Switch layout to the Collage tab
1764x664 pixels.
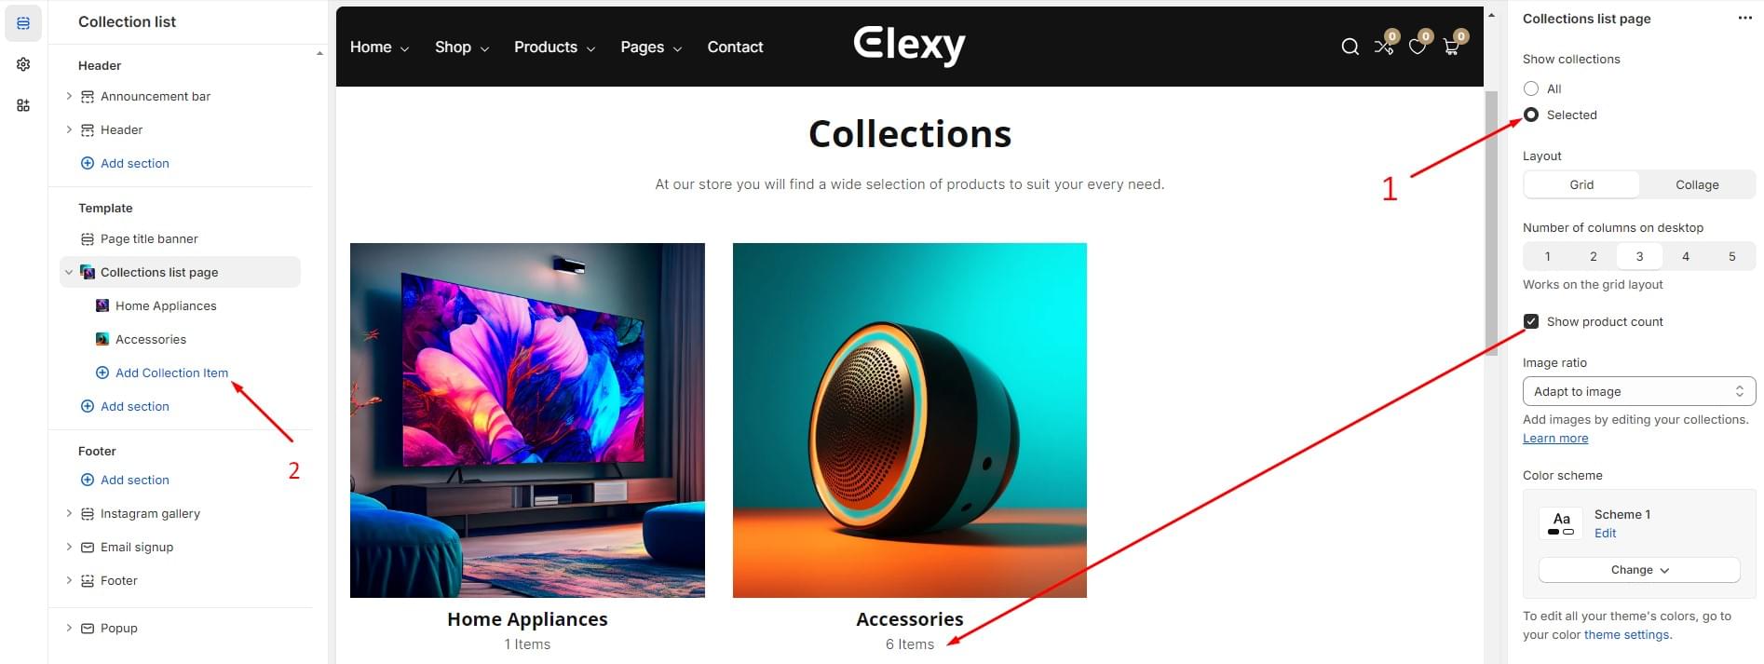click(x=1697, y=184)
